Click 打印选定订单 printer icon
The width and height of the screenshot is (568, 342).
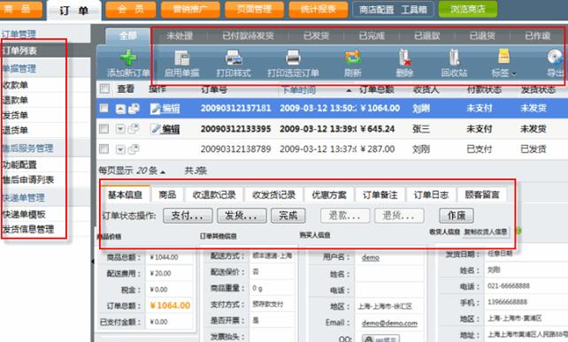[x=293, y=58]
